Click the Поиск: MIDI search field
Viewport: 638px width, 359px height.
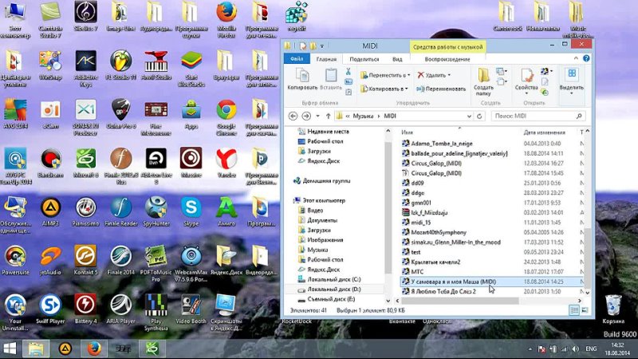tap(538, 116)
